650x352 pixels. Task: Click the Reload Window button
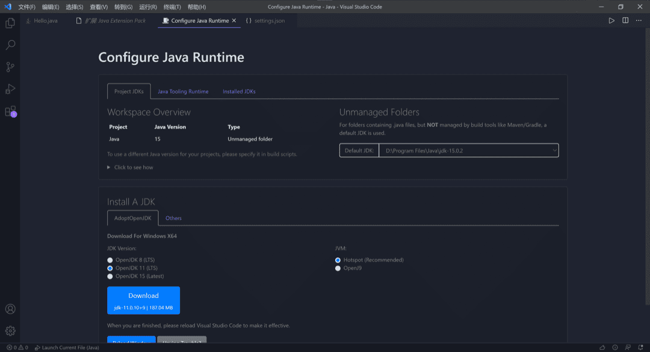tap(131, 339)
